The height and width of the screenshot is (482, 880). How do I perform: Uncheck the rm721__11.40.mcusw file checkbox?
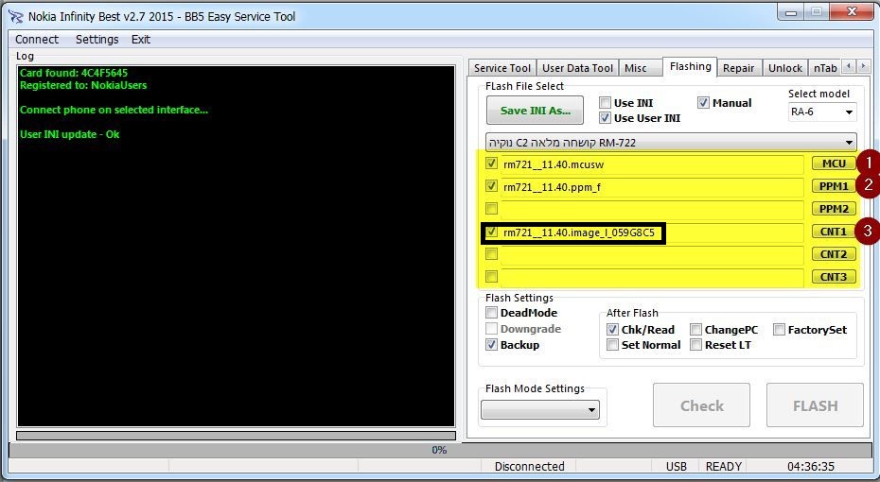(x=492, y=164)
